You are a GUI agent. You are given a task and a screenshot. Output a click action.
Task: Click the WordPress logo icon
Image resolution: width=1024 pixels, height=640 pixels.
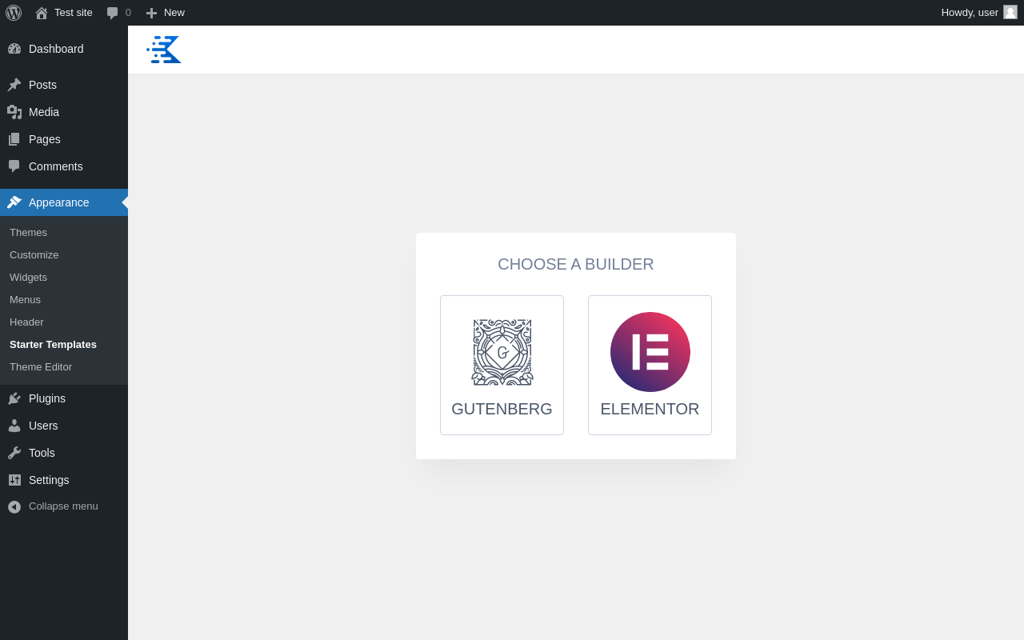click(x=14, y=13)
